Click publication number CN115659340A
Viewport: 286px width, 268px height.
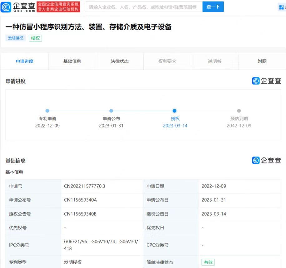tap(81, 200)
